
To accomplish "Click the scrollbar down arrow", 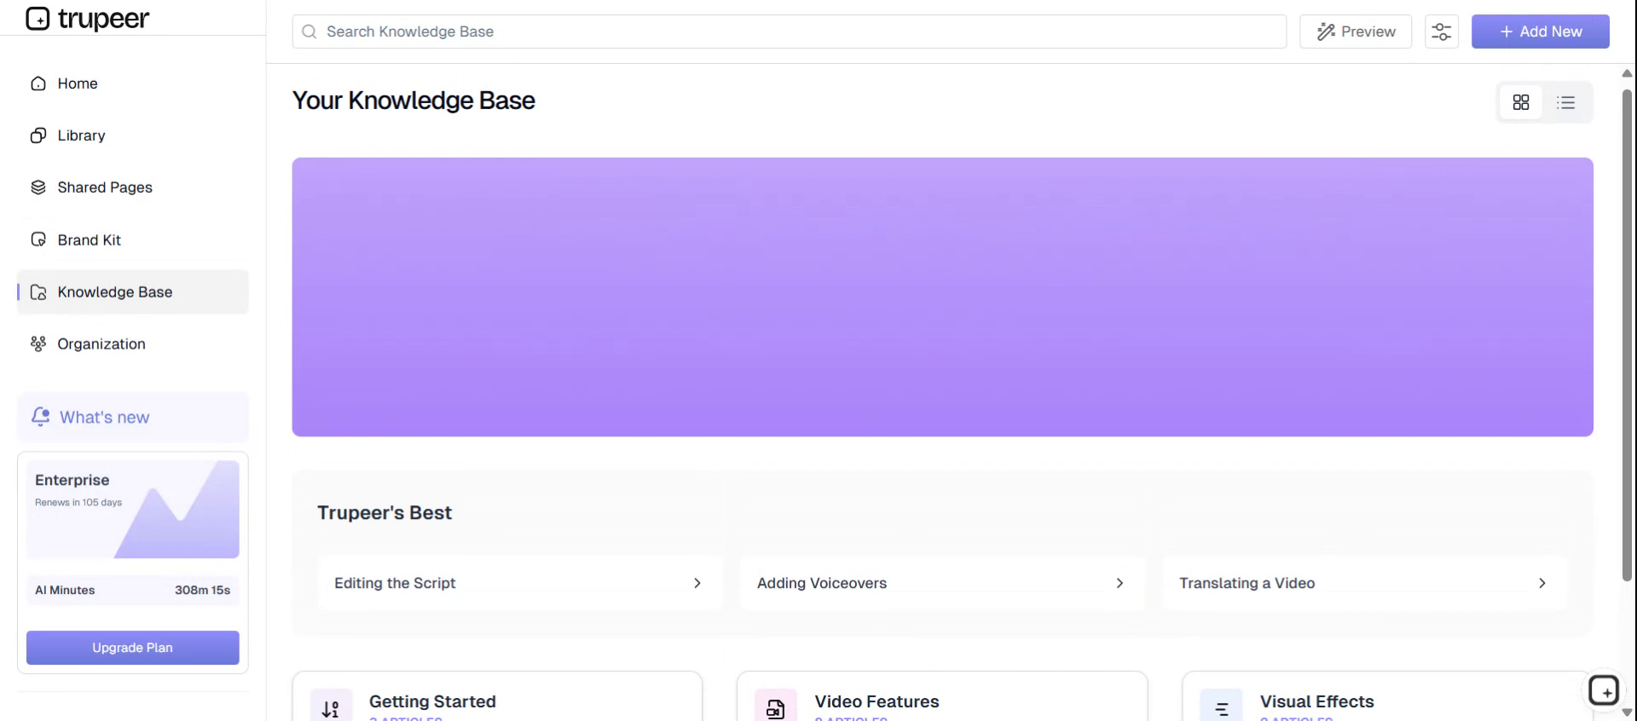I will click(1627, 712).
